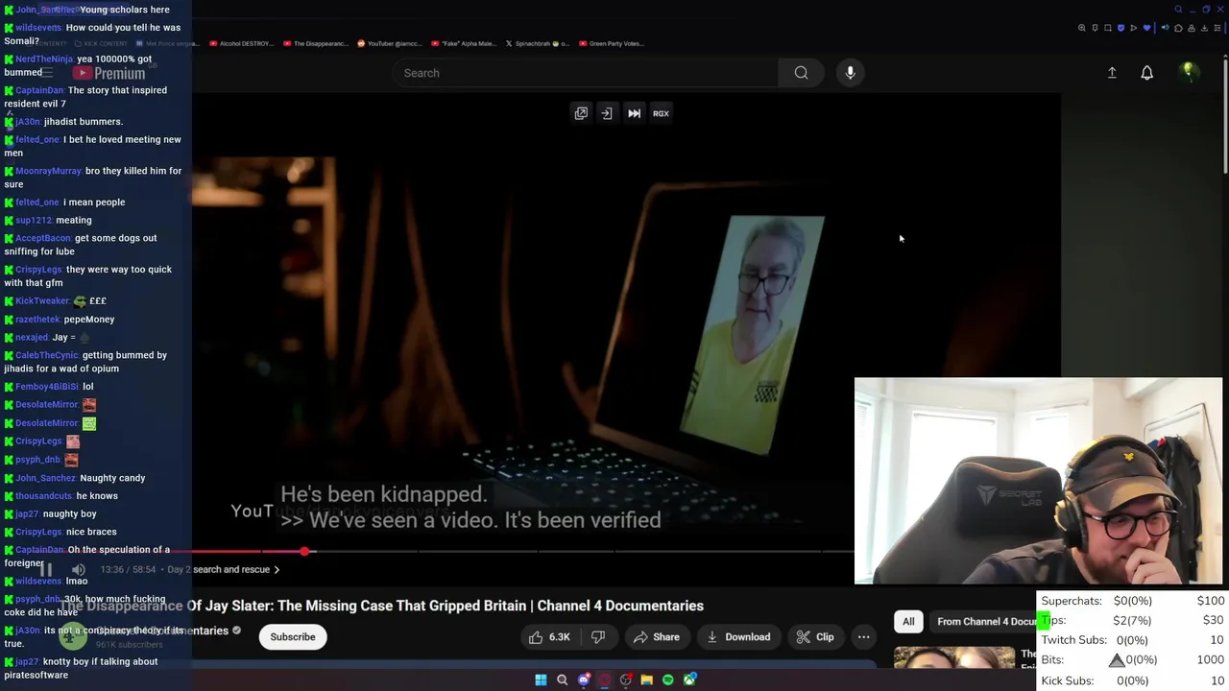This screenshot has height=691, width=1229.
Task: Like the video with thumbs up
Action: [549, 637]
